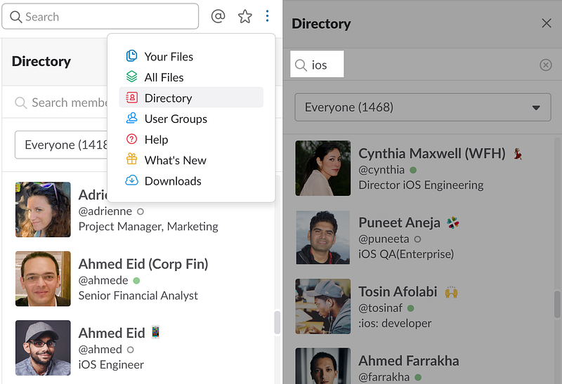The image size is (562, 384).
Task: Open User Groups from the menu
Action: 191,119
